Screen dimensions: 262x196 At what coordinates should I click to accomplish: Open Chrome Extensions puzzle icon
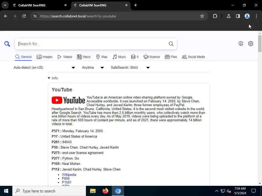(215, 16)
